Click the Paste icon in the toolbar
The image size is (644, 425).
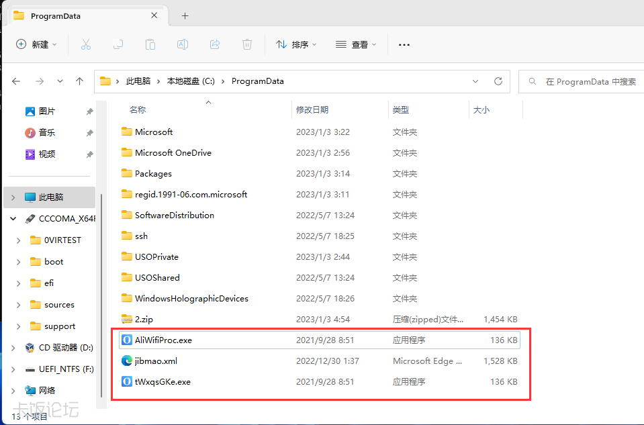coord(149,44)
